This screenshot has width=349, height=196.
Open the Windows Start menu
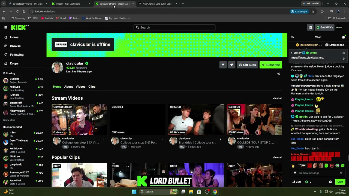coord(134,192)
